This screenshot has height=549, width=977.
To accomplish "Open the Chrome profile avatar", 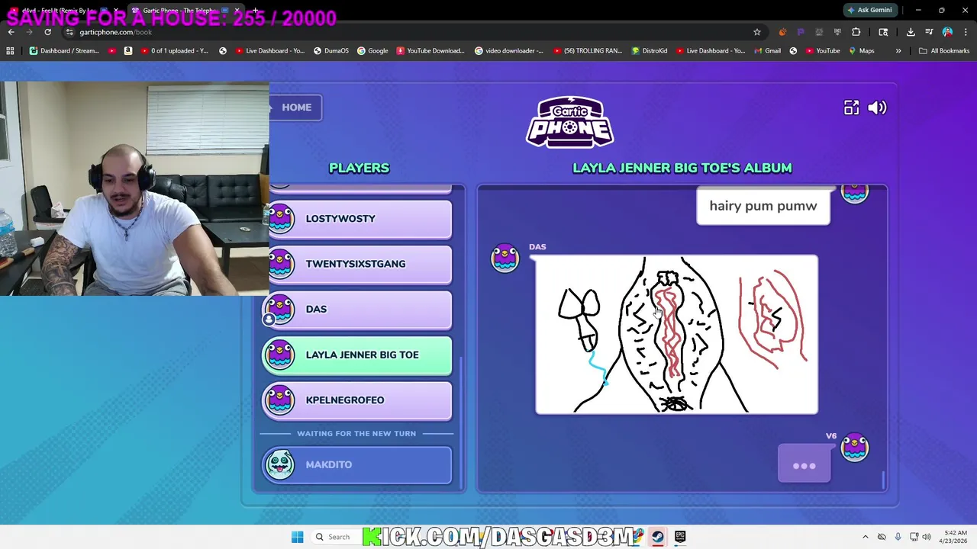I will [x=947, y=32].
